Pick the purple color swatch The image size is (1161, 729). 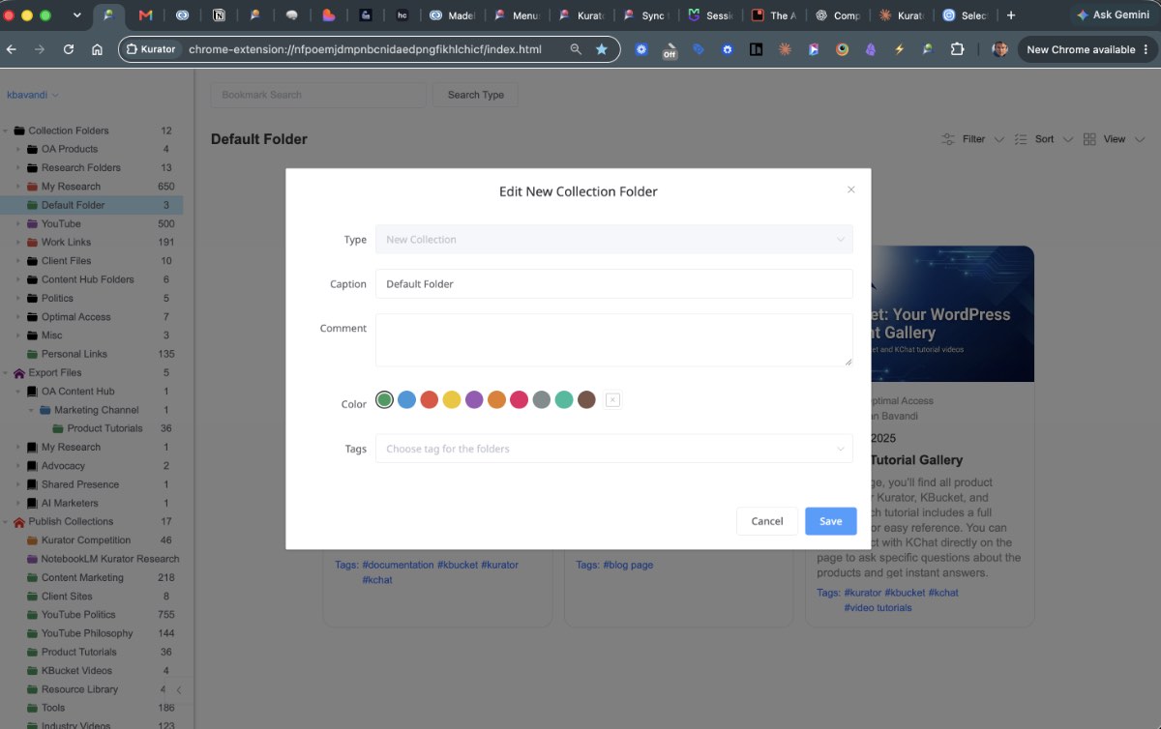click(474, 399)
